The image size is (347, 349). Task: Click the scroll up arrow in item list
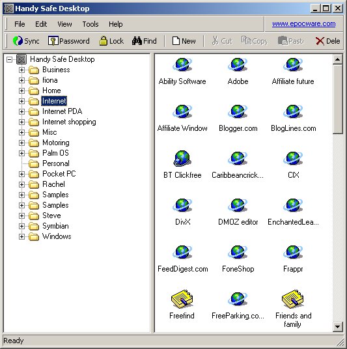[x=338, y=59]
